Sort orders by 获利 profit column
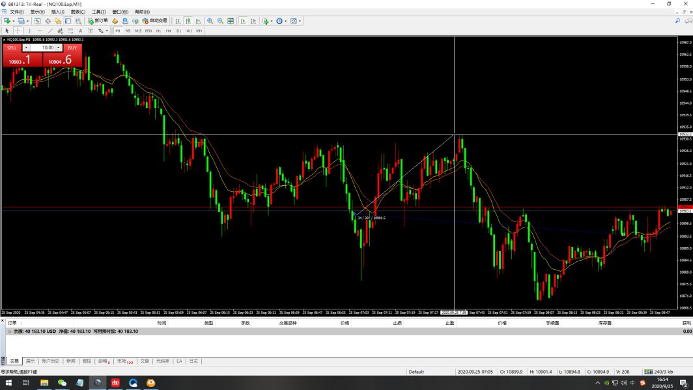 (x=686, y=323)
